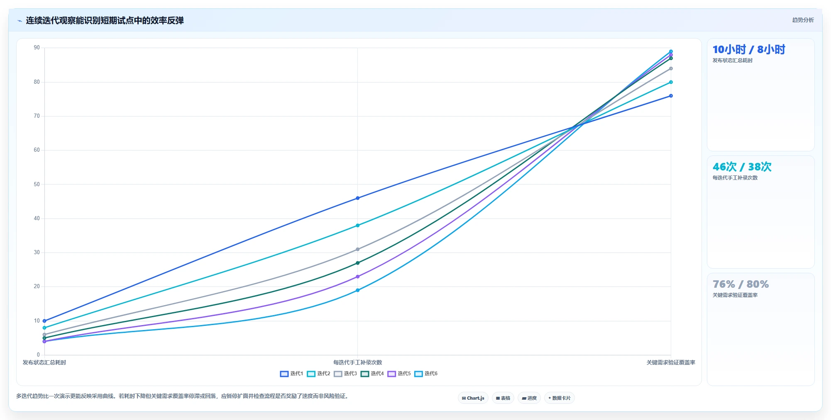The height and width of the screenshot is (420, 831).
Task: Click the 迭代3 data point at value 31
Action: tap(357, 249)
